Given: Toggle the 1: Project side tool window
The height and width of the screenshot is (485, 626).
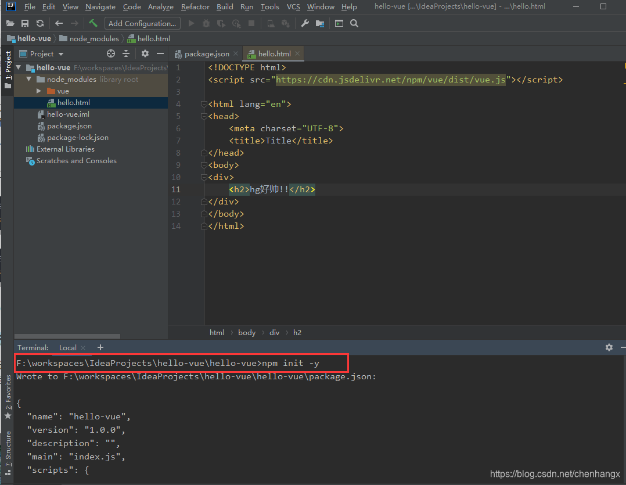Looking at the screenshot, I should [x=8, y=70].
